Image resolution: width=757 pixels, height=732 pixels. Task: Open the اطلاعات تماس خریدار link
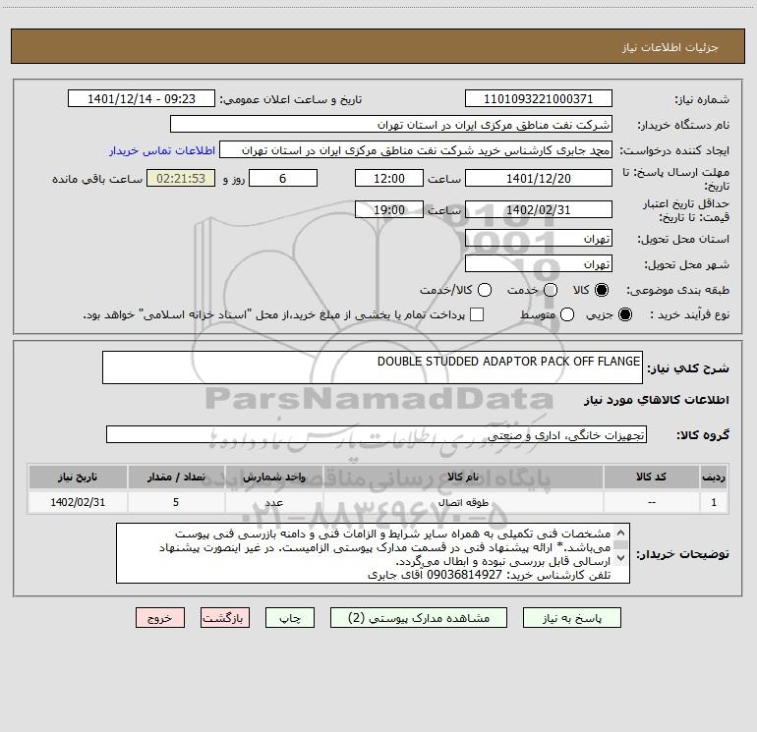[x=162, y=150]
